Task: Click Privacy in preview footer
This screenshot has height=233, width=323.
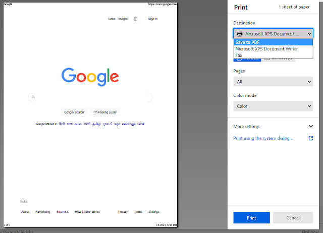Action: pyautogui.click(x=123, y=212)
